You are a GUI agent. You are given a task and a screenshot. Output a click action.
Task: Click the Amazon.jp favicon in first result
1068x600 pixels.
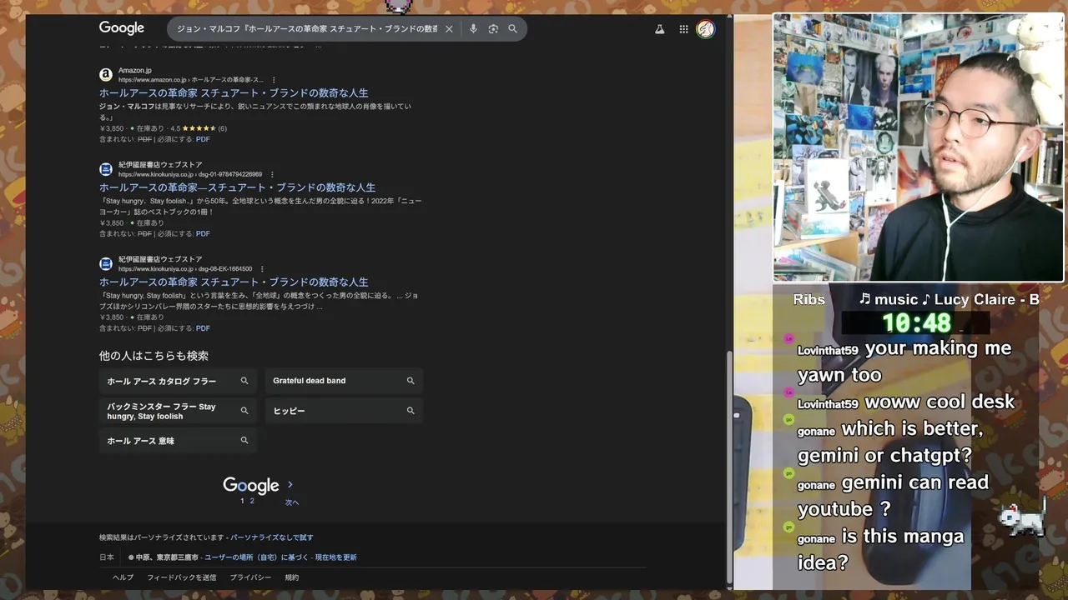pyautogui.click(x=106, y=75)
